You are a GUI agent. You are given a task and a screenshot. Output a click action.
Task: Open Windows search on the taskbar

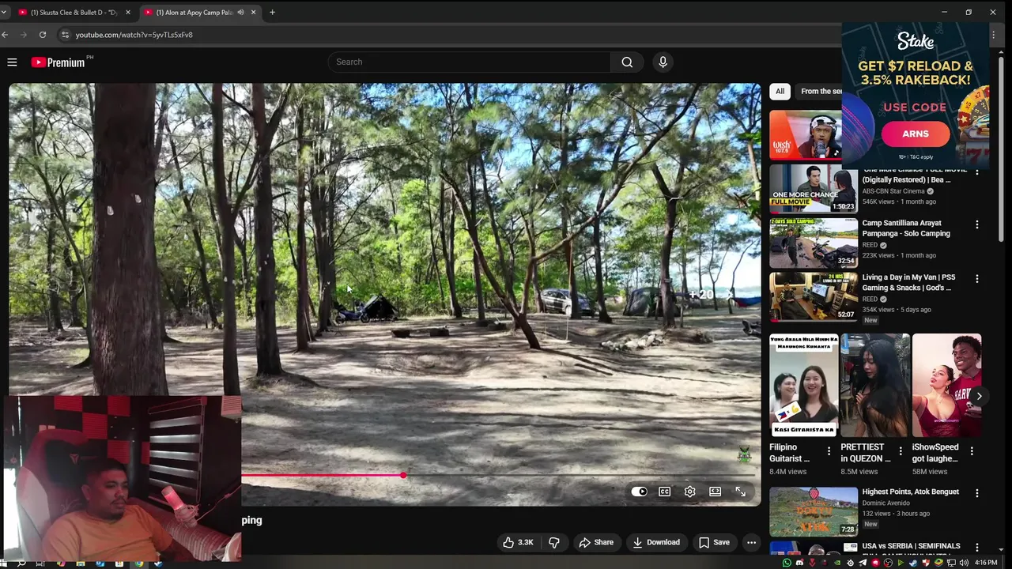coord(21,563)
